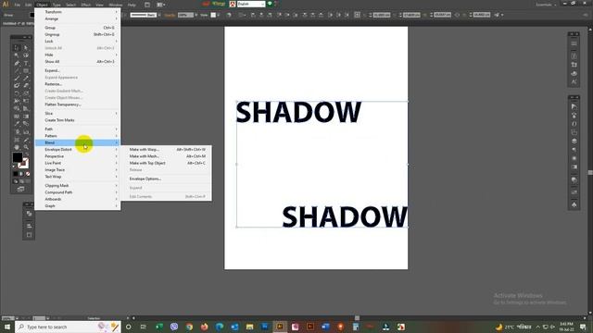Choose Flatten Transparency...
Image resolution: width=593 pixels, height=333 pixels.
(78, 105)
